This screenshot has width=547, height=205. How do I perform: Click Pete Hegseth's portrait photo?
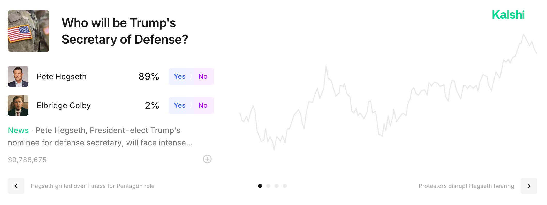point(18,76)
